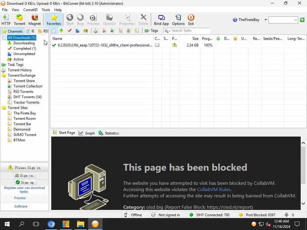Click the Torrent Share icon in the small toolbar

tap(104, 31)
